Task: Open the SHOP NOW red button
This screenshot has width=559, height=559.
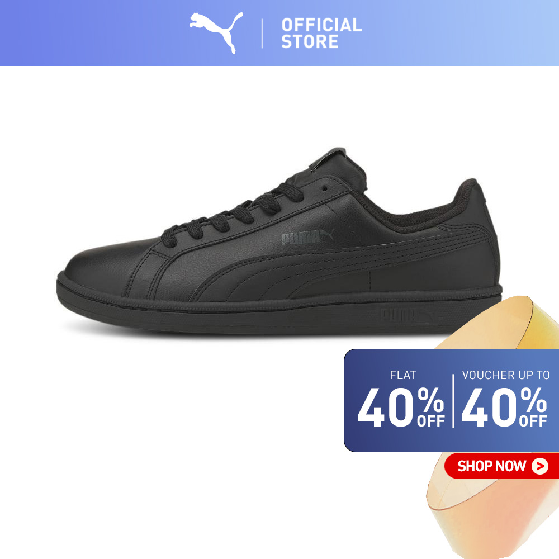Action: (x=501, y=466)
